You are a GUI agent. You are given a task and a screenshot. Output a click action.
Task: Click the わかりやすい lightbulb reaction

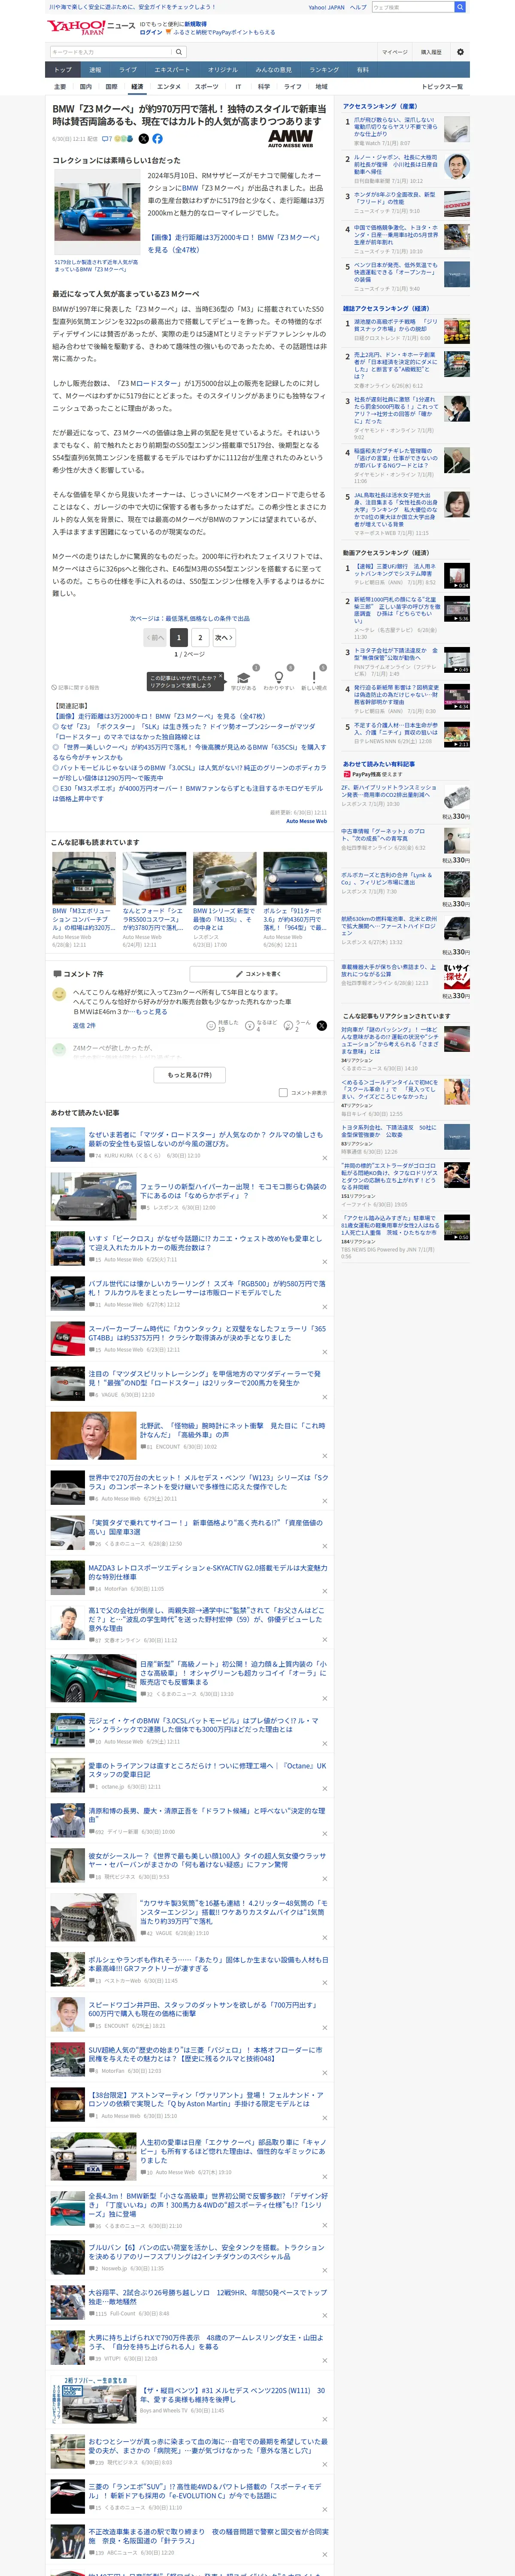(x=279, y=680)
